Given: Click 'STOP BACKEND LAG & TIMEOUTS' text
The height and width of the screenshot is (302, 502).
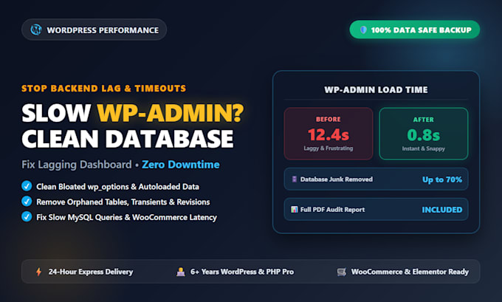Looking at the screenshot, I should coord(104,89).
